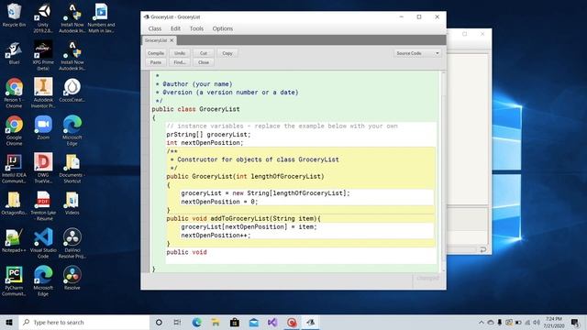The width and height of the screenshot is (587, 330).
Task: Click the OctagonRo folder desktop icon
Action: coord(14,203)
